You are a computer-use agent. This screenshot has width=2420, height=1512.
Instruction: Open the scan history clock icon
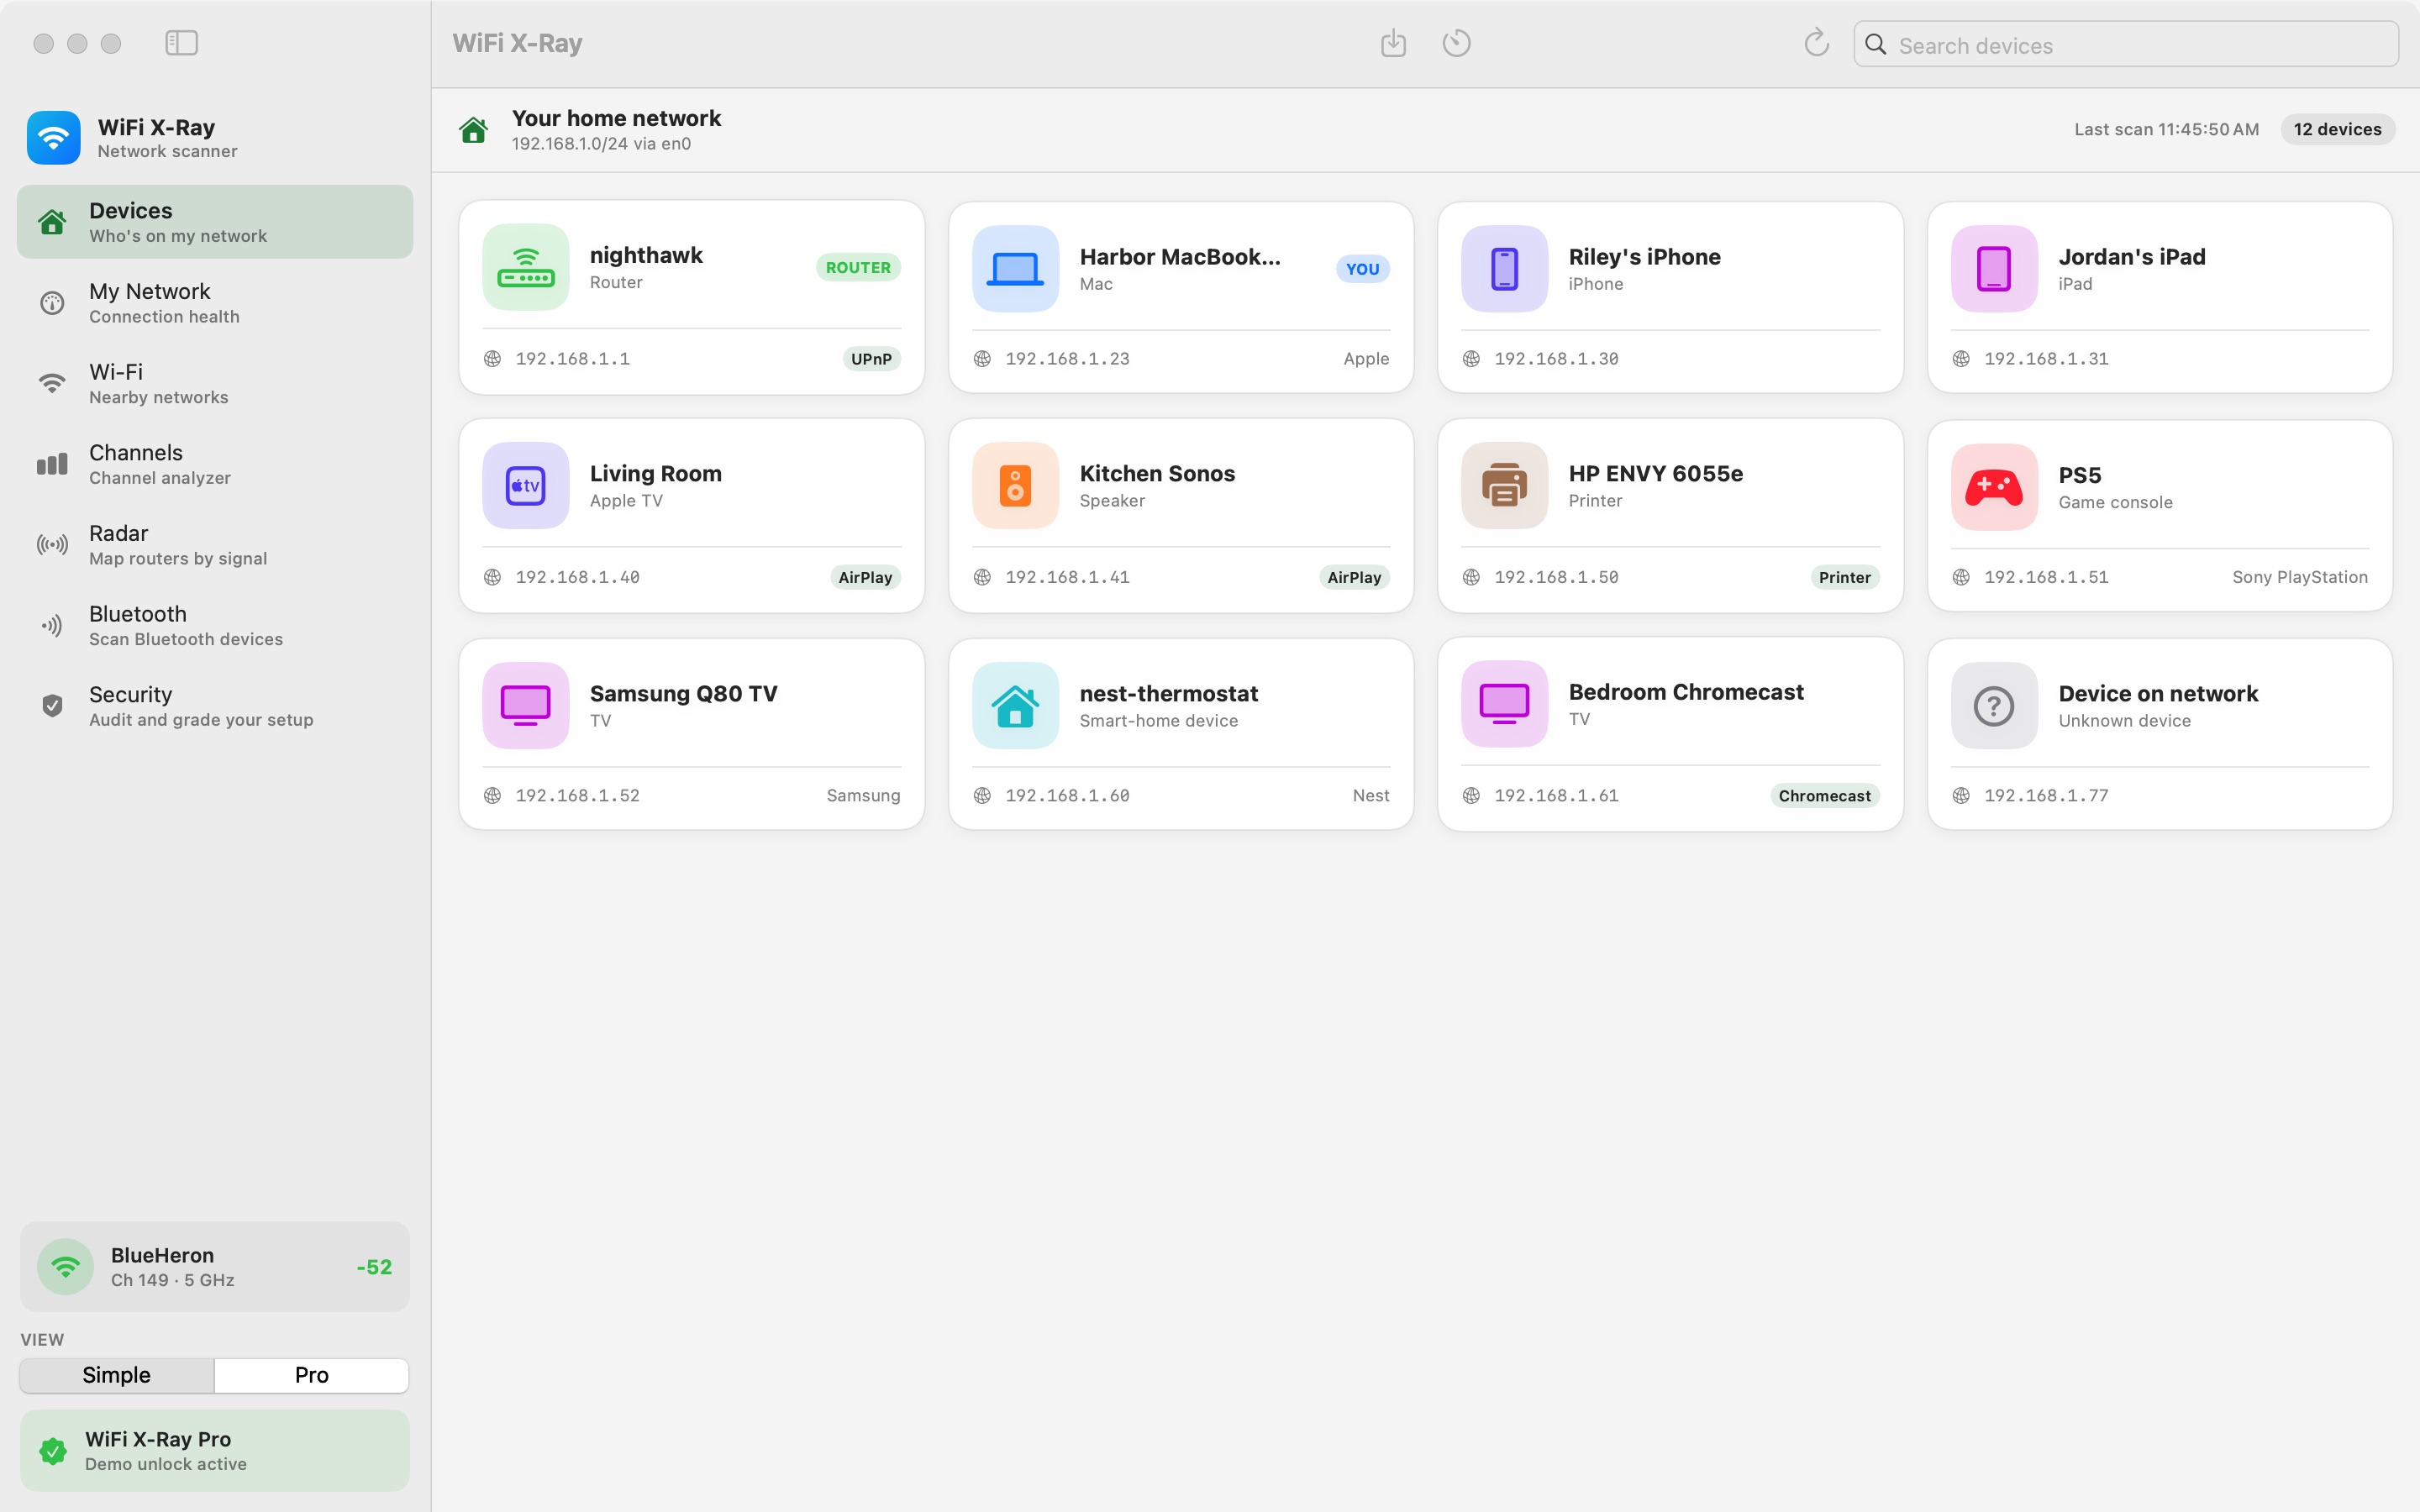coord(1456,43)
